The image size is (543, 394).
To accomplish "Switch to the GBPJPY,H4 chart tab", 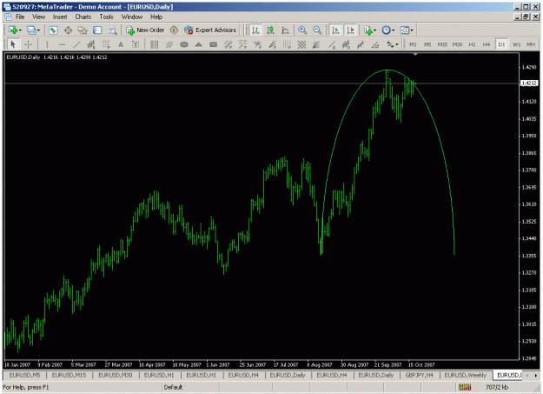I will point(419,375).
